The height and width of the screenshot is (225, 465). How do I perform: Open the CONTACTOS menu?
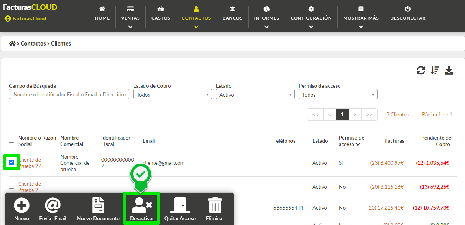click(196, 17)
